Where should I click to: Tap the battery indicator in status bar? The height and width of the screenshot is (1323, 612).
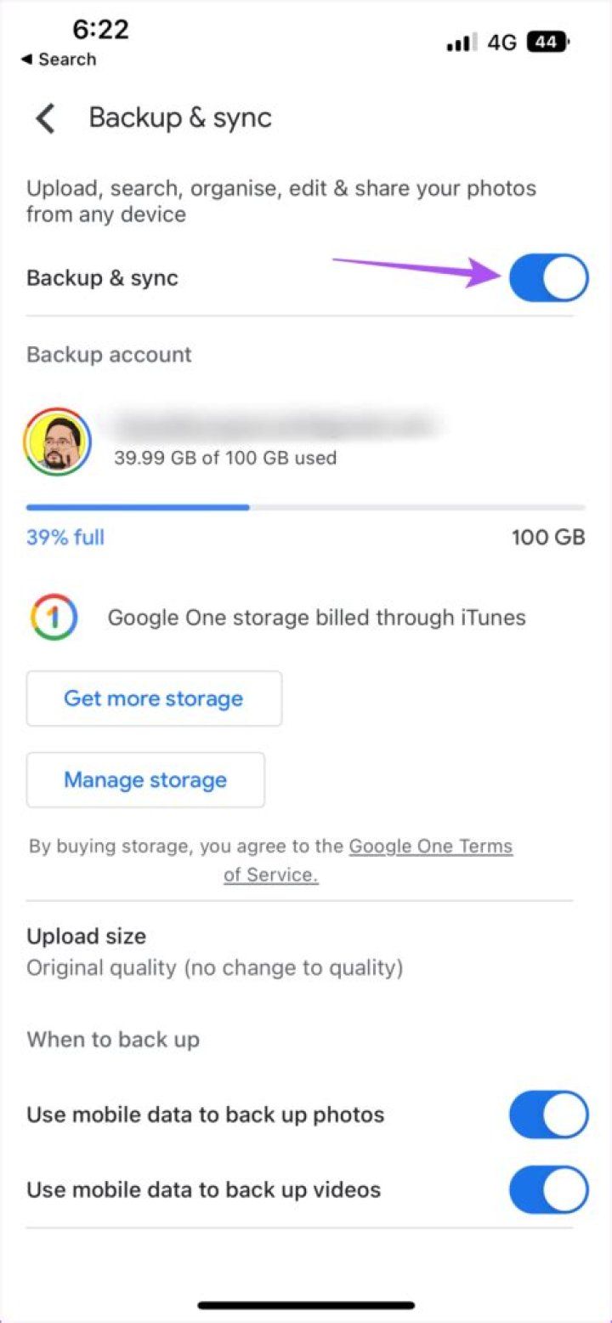547,42
